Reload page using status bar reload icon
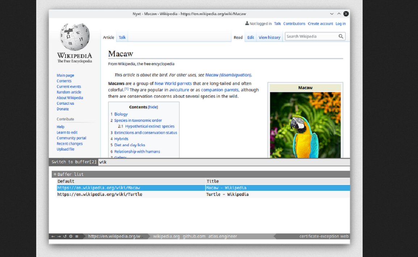The width and height of the screenshot is (418, 257). [x=65, y=236]
